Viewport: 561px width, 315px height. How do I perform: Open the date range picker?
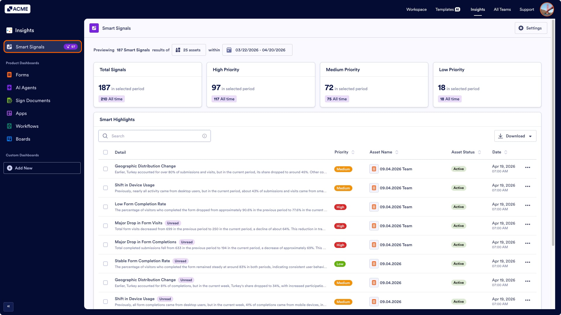tap(257, 50)
